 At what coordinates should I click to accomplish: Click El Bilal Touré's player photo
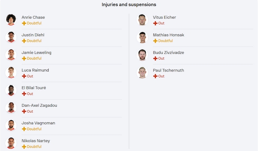(11, 90)
